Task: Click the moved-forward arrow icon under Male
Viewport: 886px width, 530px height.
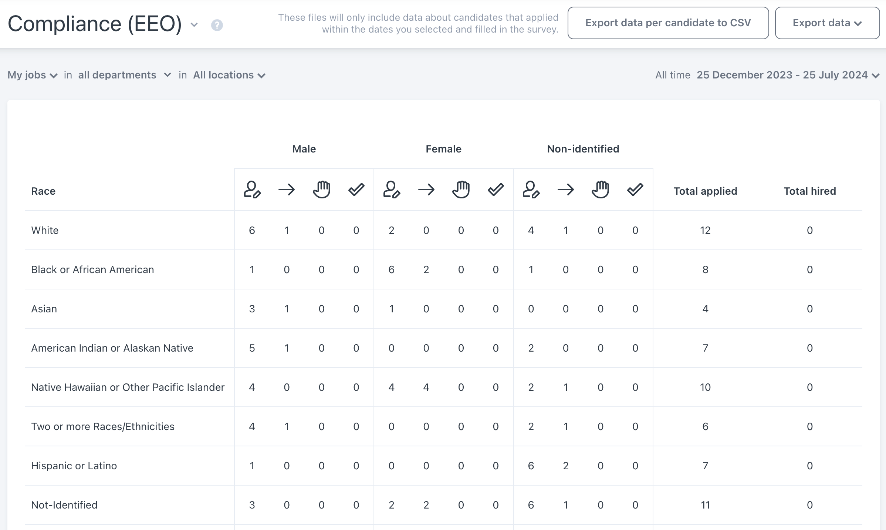Action: (x=287, y=191)
